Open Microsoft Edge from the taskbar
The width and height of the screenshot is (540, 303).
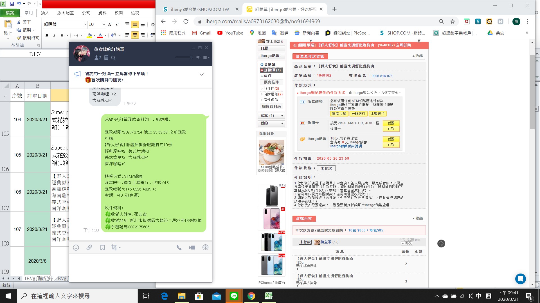point(164,296)
